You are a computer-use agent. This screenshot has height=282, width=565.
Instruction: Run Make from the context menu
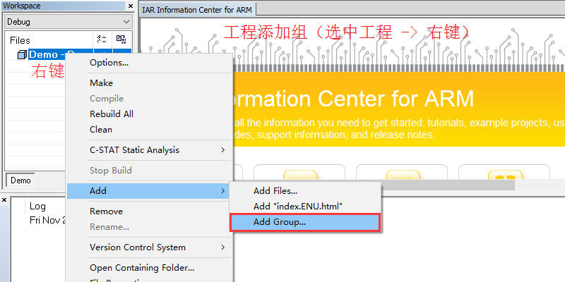point(101,82)
